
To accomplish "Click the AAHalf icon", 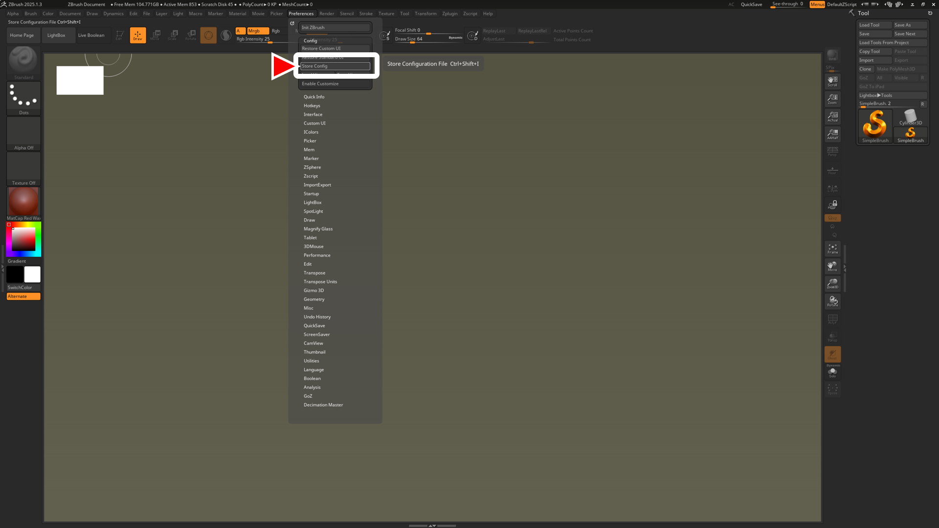I will pyautogui.click(x=832, y=134).
